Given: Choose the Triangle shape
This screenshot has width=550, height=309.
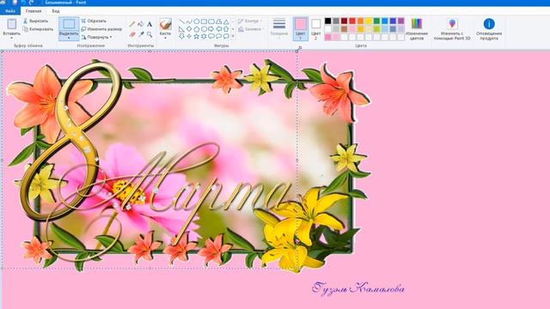Looking at the screenshot, I should (226, 21).
